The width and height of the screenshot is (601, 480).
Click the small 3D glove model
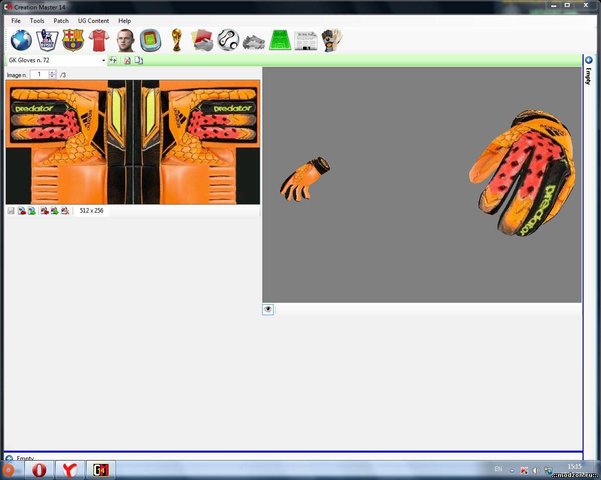coord(304,179)
